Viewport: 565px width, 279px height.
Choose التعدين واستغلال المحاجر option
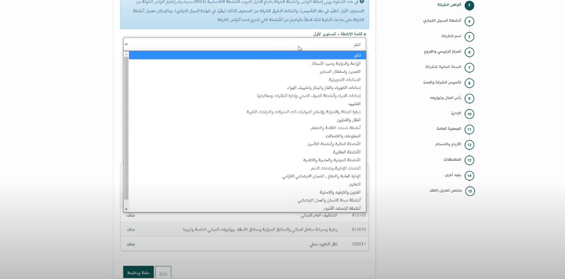247,71
